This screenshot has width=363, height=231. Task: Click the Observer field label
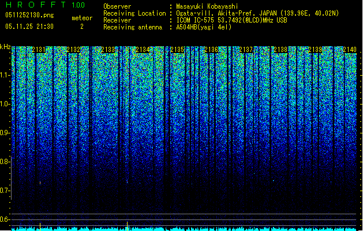click(x=117, y=6)
